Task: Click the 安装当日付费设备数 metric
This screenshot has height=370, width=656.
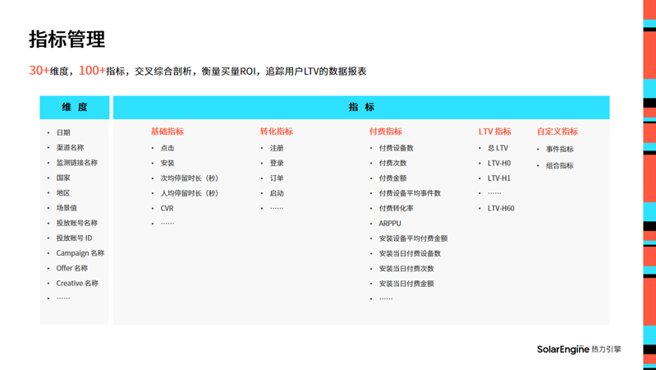Action: tap(410, 253)
